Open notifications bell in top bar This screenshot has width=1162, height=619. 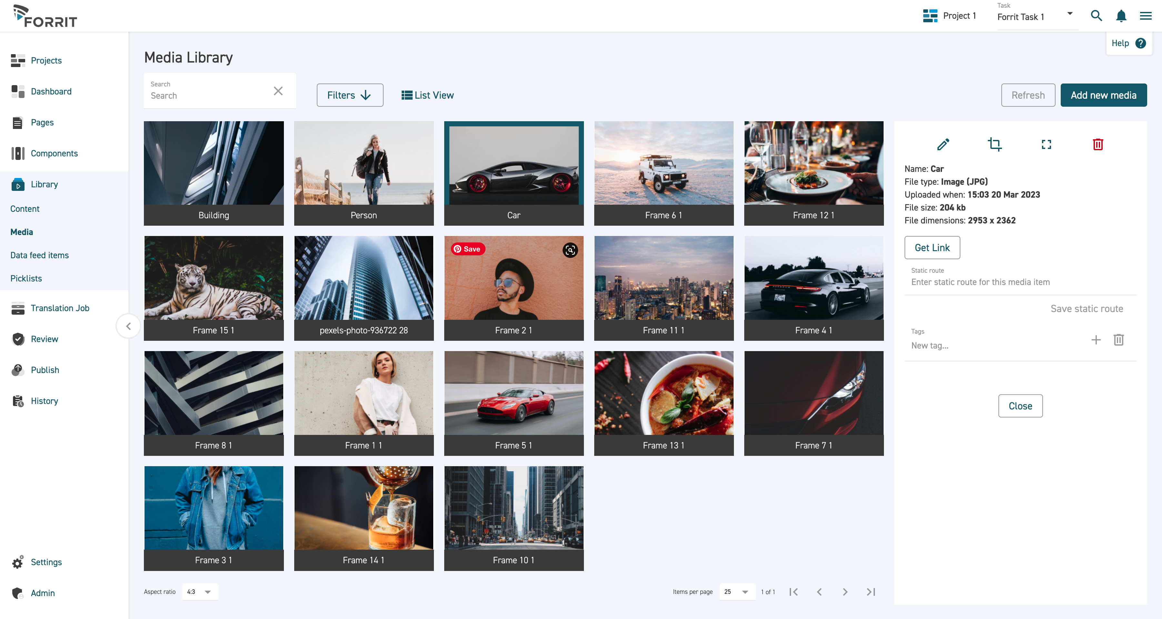pos(1121,16)
